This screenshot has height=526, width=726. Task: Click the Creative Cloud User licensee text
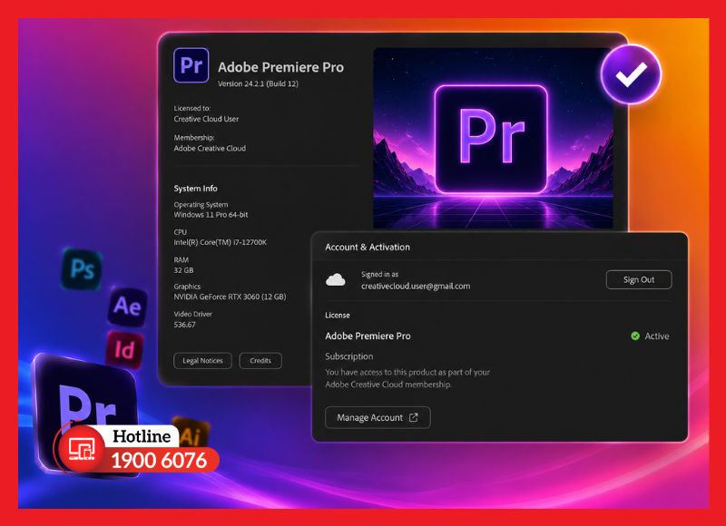click(206, 119)
